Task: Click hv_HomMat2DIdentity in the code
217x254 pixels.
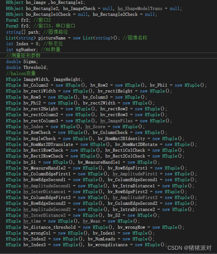Action: tap(122, 139)
